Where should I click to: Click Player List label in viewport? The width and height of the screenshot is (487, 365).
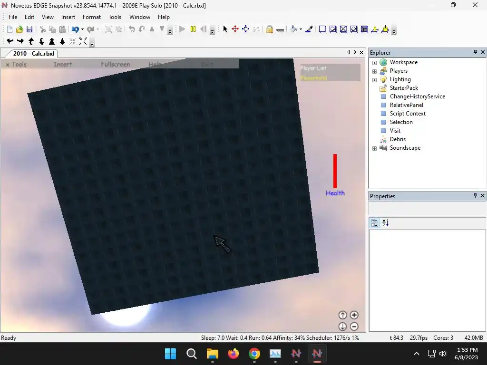coord(313,68)
